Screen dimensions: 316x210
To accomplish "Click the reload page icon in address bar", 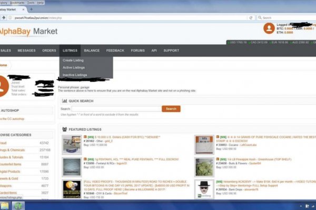I will [x=254, y=17].
